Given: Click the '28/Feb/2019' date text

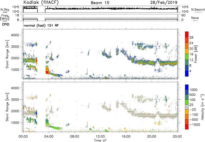Looking at the screenshot, I should 164,2.
